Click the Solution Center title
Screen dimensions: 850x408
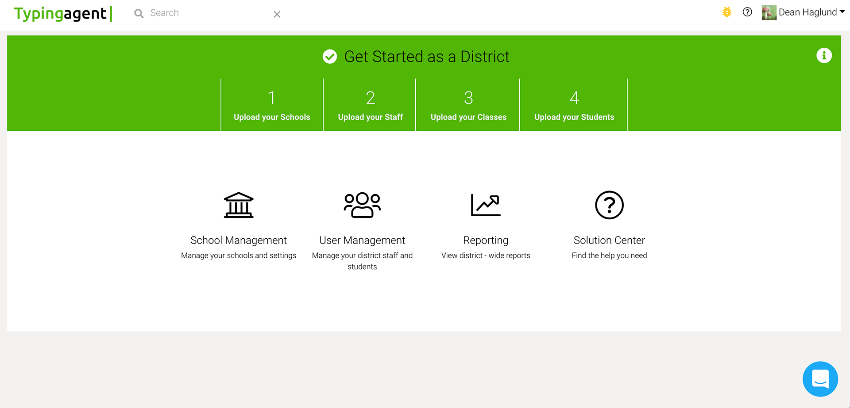(x=609, y=240)
